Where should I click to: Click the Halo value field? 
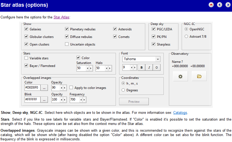tap(100, 68)
